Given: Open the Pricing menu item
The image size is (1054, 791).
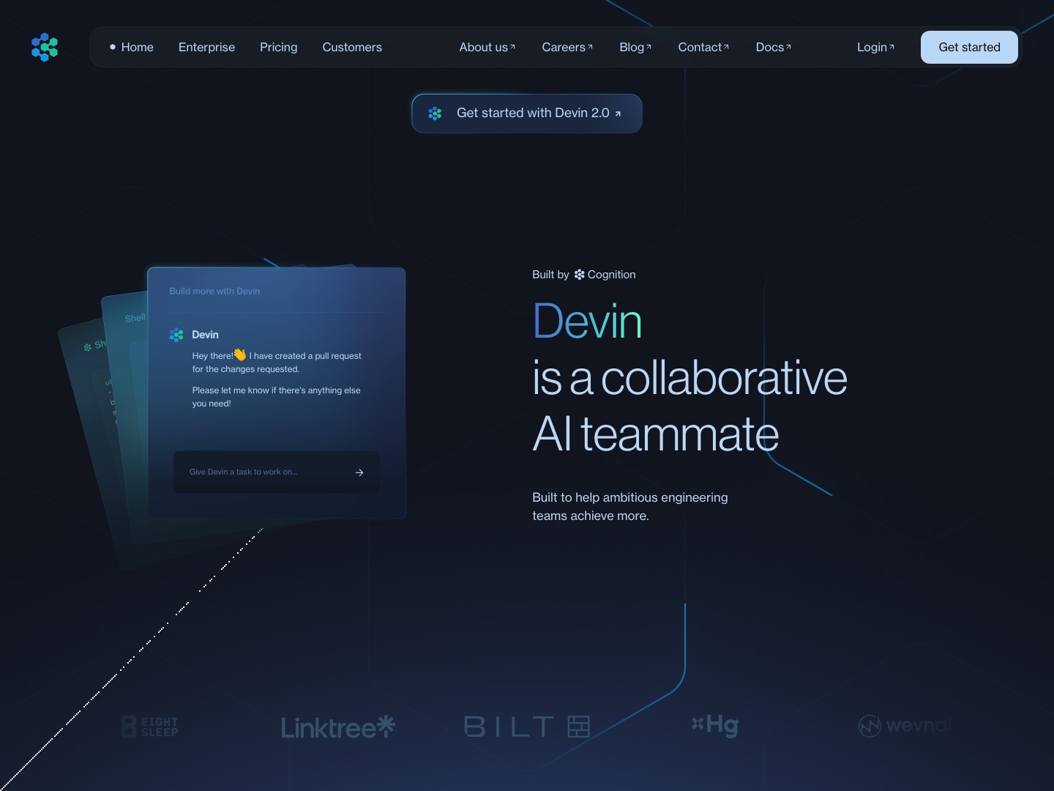Looking at the screenshot, I should (278, 47).
